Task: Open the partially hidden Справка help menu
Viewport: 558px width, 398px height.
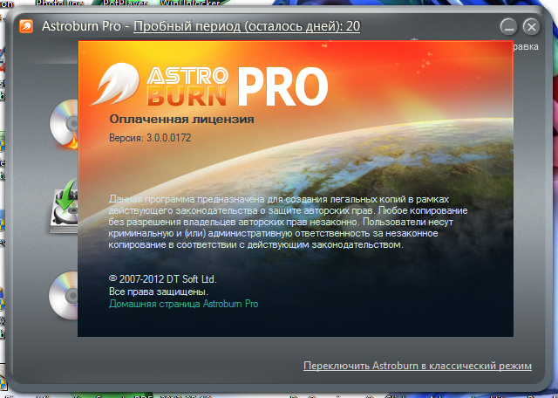Action: [527, 45]
